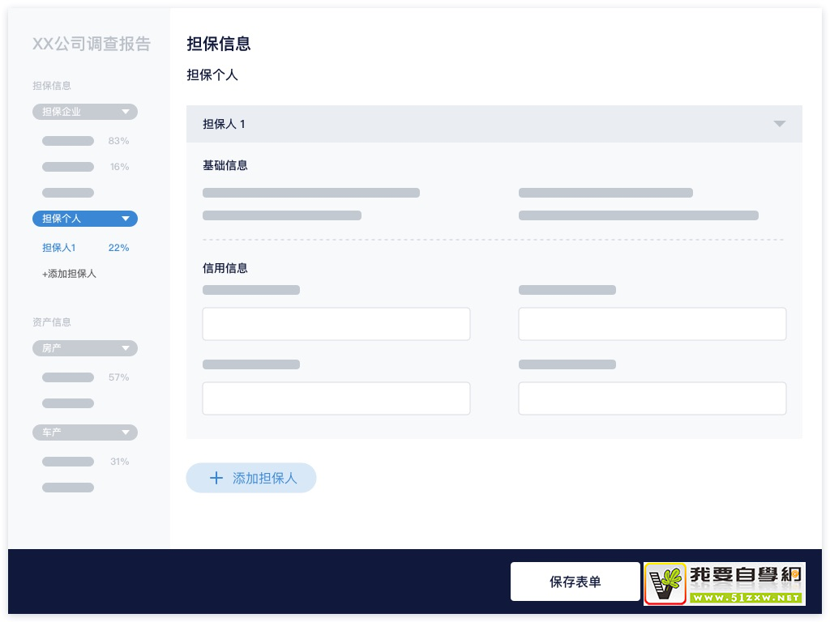Expand the 担保企业 section

pos(84,112)
